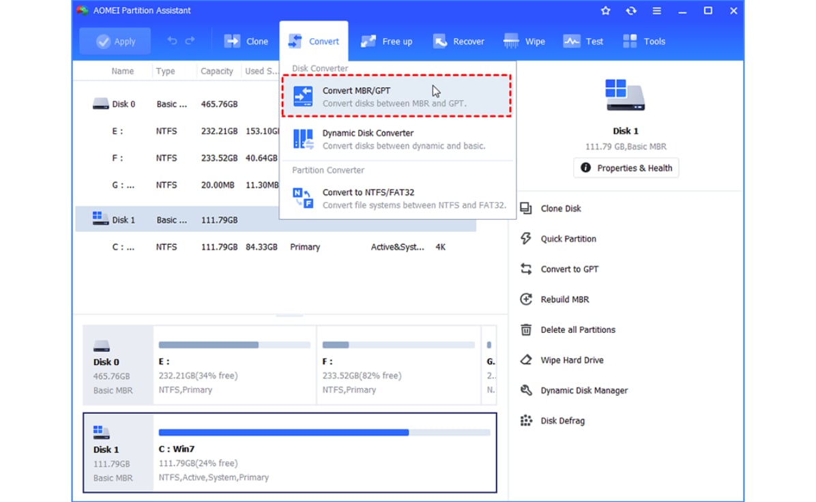Select the E: partition block in disk map
The image size is (816, 502).
[x=234, y=365]
